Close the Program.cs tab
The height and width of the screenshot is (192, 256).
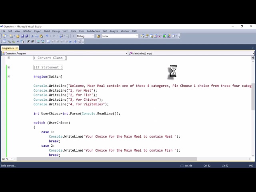[x=16, y=48]
